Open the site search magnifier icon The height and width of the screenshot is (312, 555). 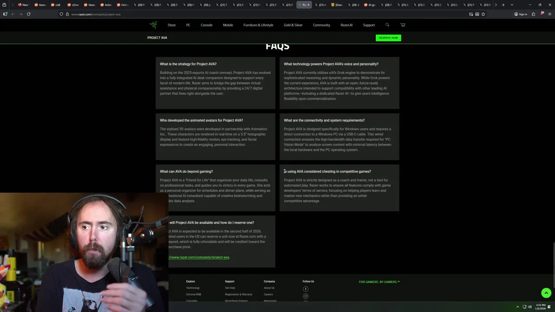(x=387, y=25)
